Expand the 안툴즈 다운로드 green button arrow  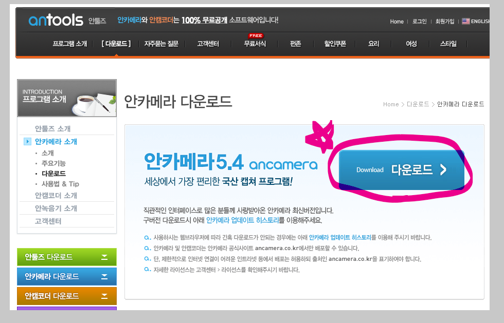[x=104, y=257]
